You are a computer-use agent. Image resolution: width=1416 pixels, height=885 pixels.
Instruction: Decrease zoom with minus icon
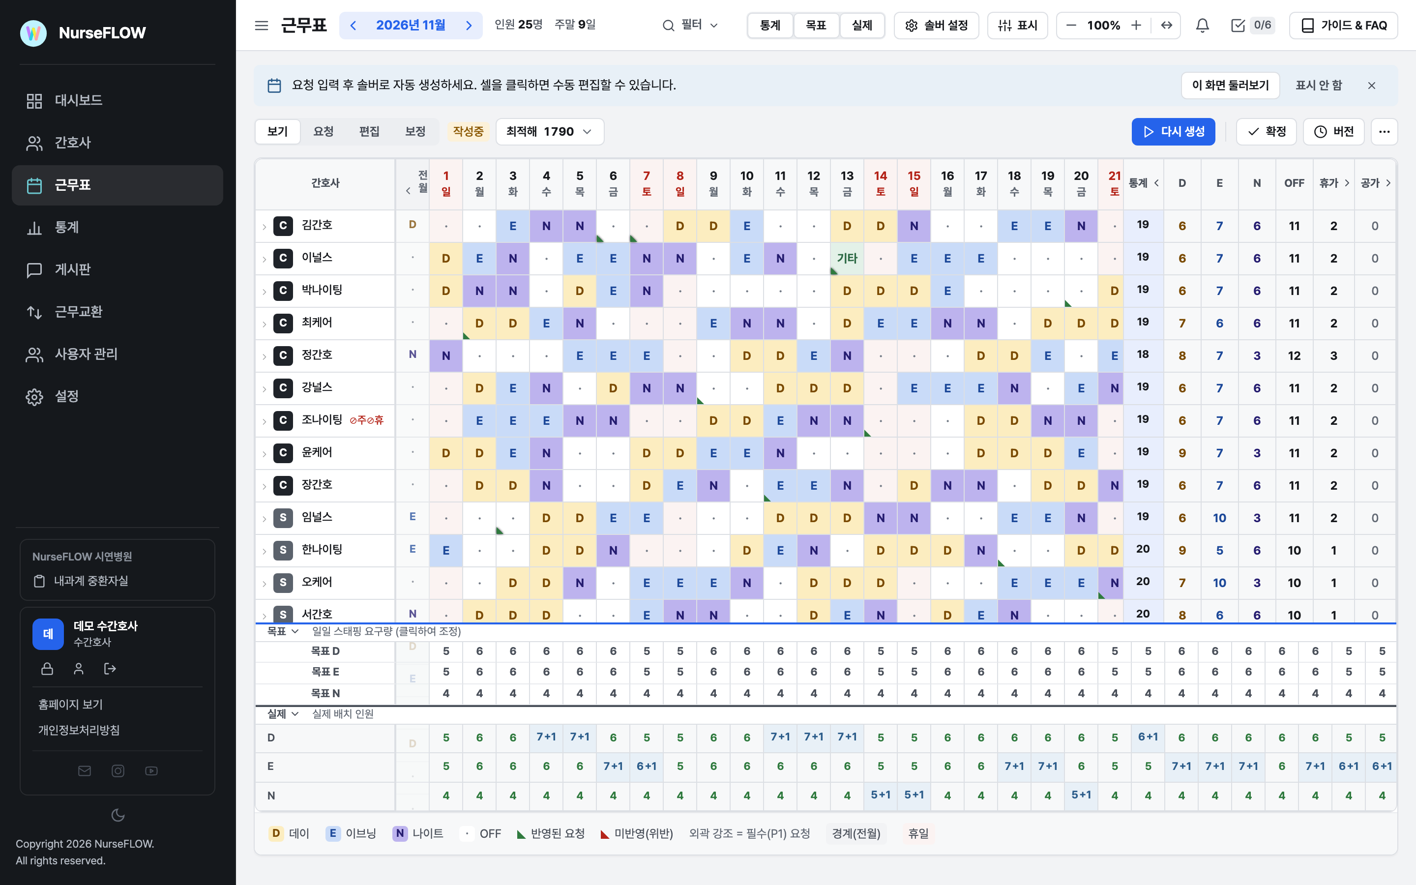pos(1071,25)
